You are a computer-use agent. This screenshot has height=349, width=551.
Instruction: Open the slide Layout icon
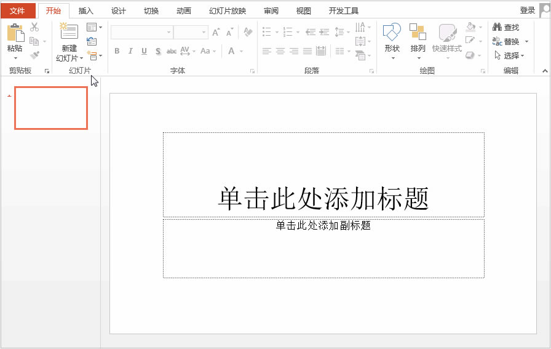[92, 27]
